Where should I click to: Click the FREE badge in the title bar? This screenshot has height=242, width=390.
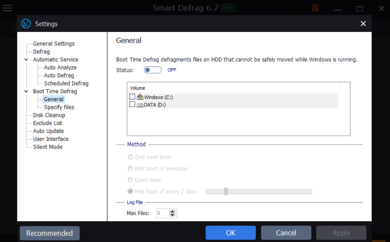(x=228, y=8)
